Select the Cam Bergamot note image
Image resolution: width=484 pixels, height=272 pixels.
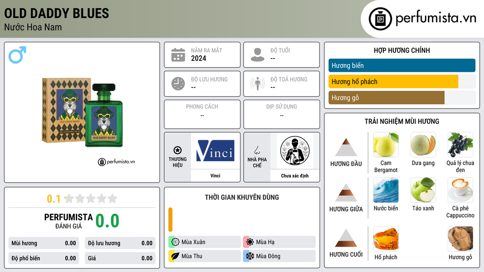(386, 144)
